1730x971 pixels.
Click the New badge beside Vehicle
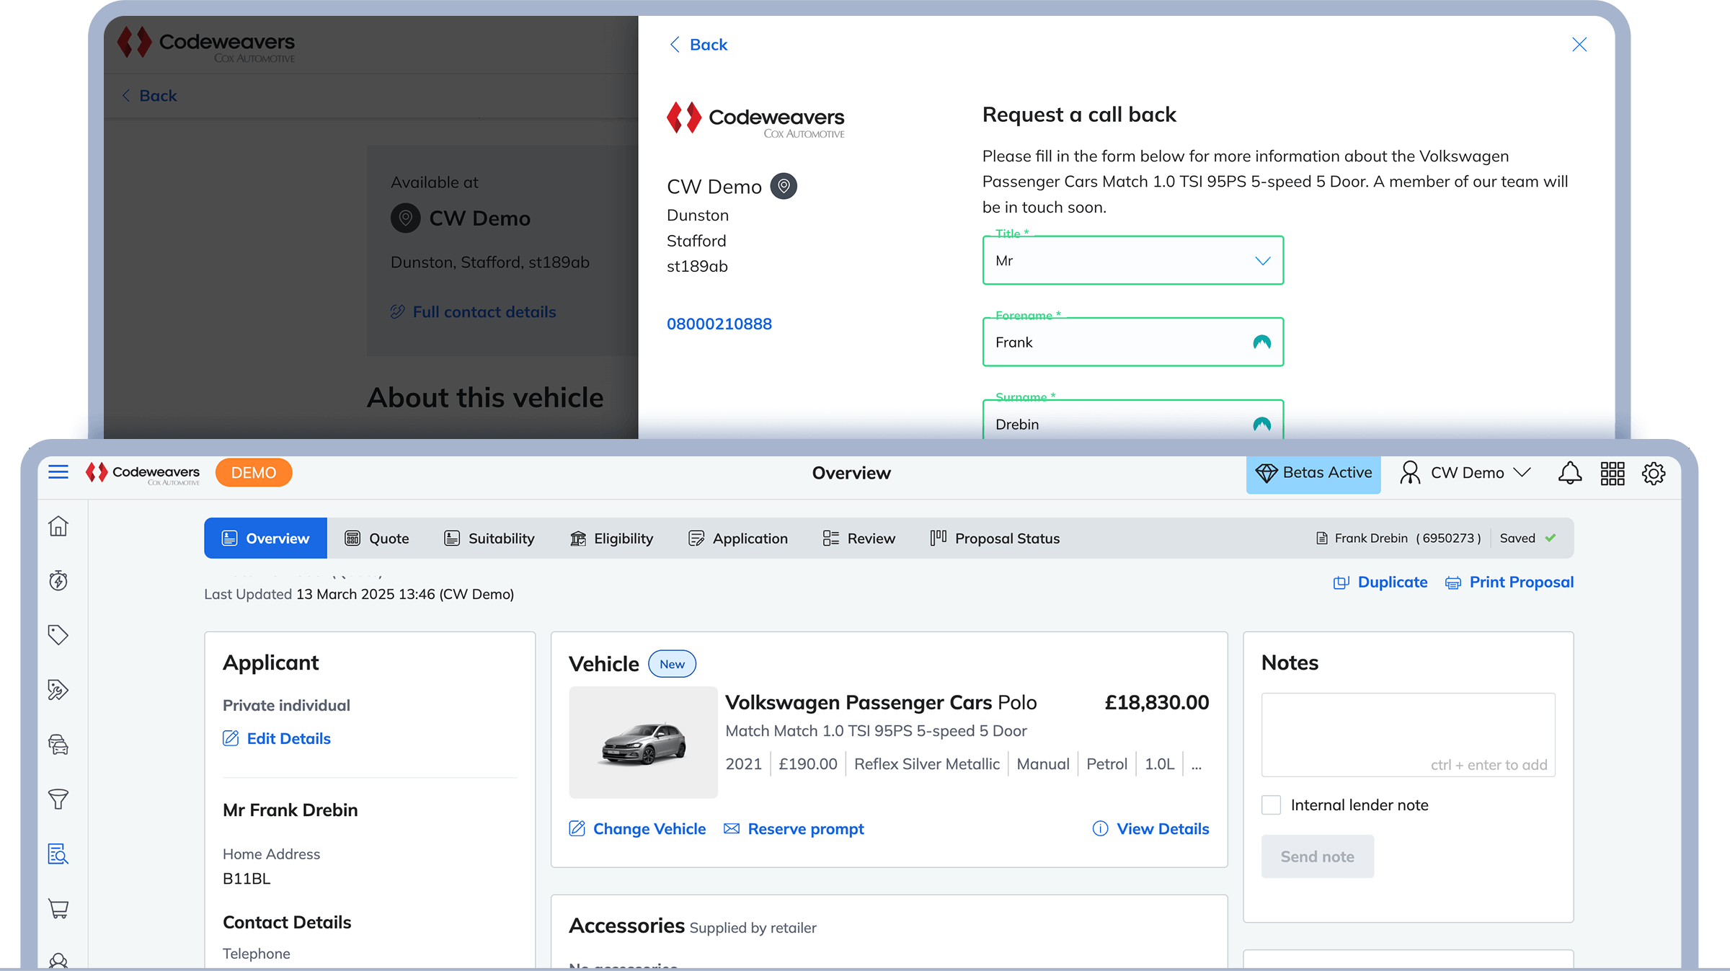(x=672, y=664)
